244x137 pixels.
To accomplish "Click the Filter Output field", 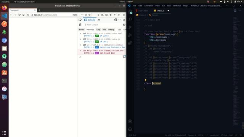I will click(103, 25).
